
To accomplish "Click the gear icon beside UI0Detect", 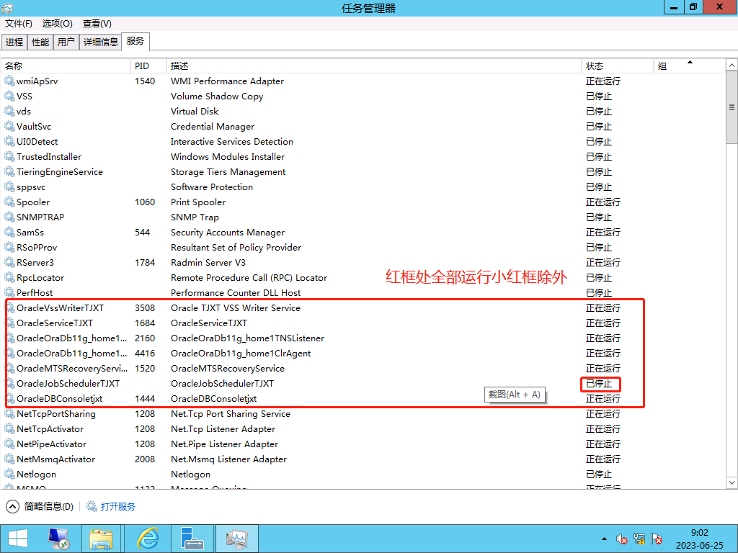I will pos(9,142).
